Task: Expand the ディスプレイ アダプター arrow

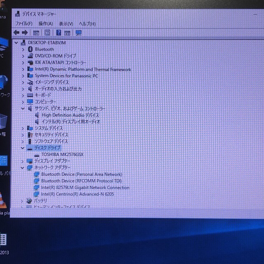Action: click(x=22, y=161)
